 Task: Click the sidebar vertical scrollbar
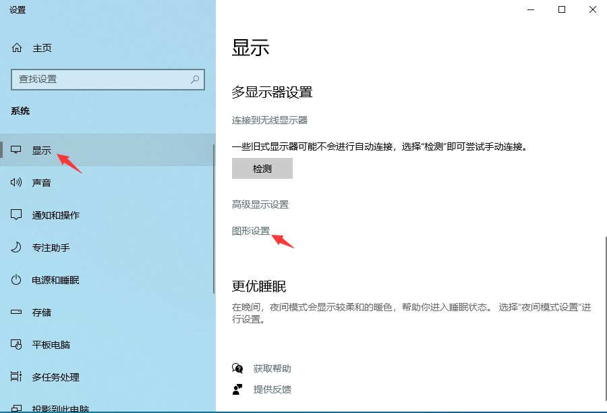click(x=214, y=219)
